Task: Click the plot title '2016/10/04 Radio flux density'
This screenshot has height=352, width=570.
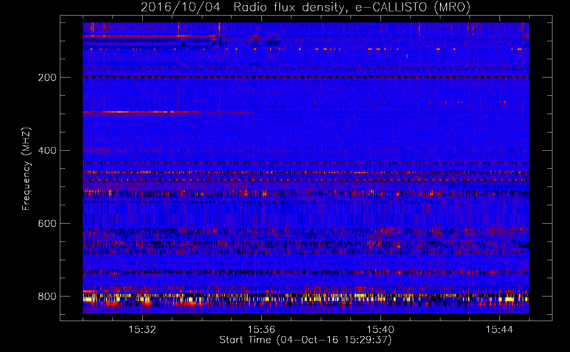Action: click(305, 7)
